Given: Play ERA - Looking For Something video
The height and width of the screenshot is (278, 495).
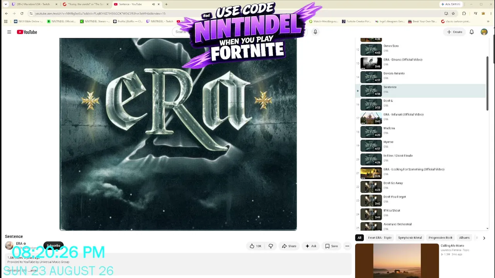Looking at the screenshot, I should [x=421, y=173].
